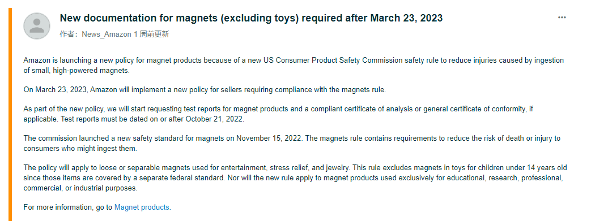Open the Magnet products link
Screen dimensions: 591x221
(x=142, y=207)
